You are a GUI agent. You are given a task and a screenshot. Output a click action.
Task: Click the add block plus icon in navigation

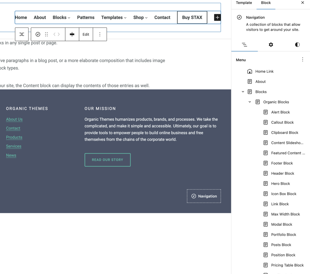click(217, 18)
